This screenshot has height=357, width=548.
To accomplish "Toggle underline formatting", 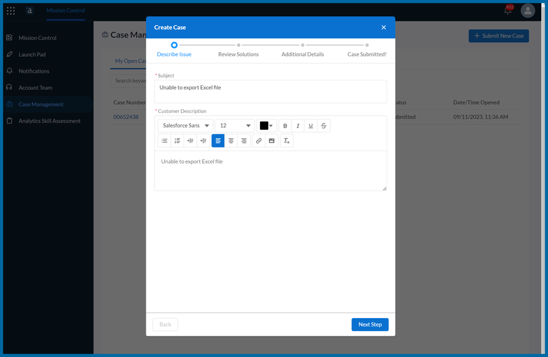I will point(310,126).
